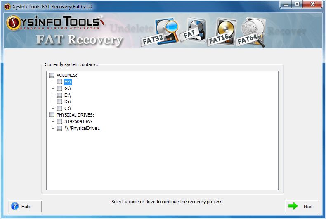Select the G:\ volume
This screenshot has height=219, width=326.
[x=68, y=88]
